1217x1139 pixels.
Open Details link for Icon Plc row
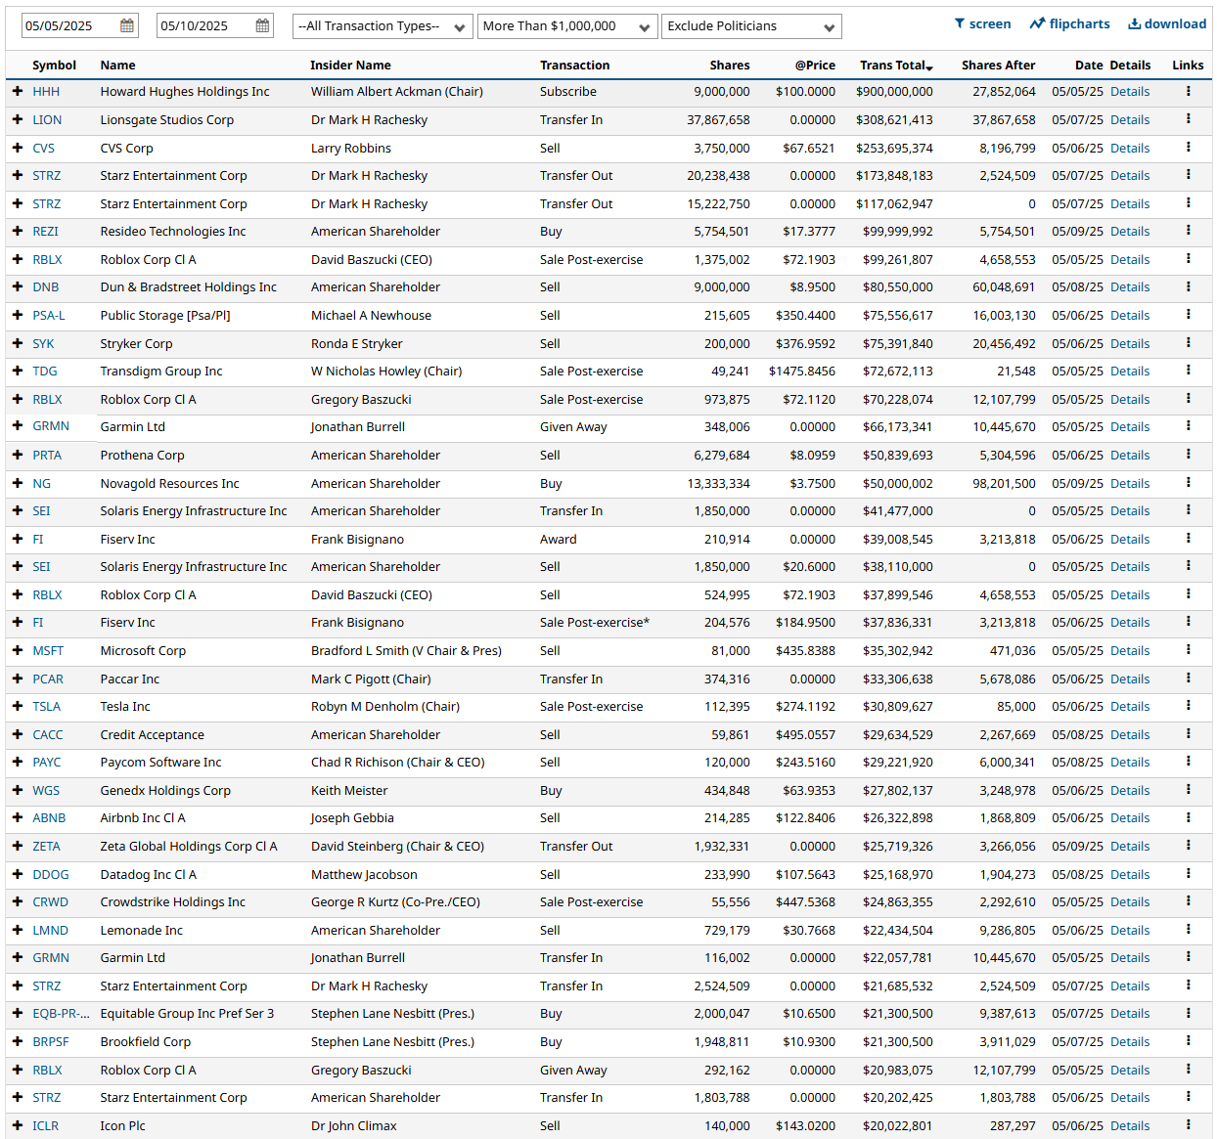click(1130, 1125)
